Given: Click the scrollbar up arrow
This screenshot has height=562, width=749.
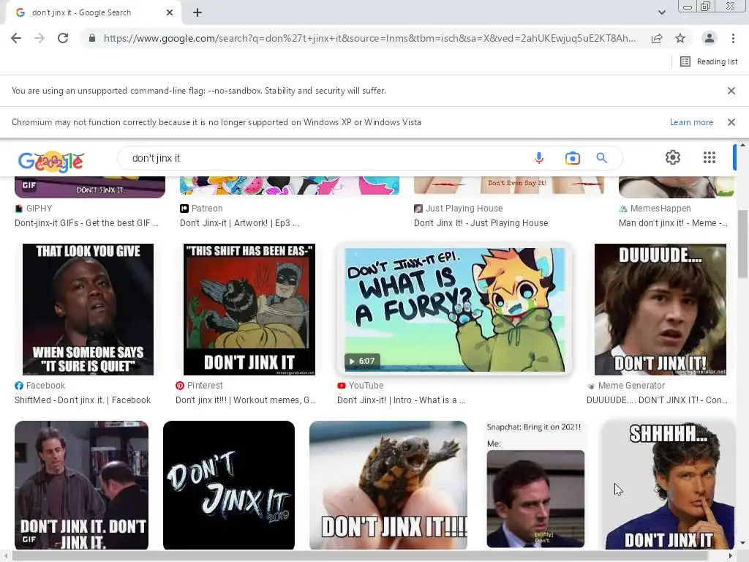Looking at the screenshot, I should point(742,145).
